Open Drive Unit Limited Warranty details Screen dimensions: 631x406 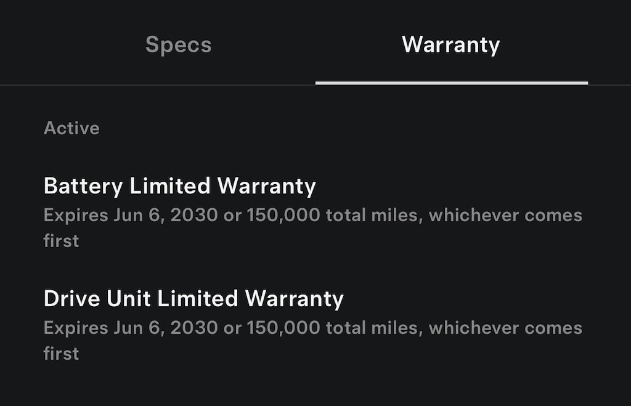pyautogui.click(x=193, y=299)
